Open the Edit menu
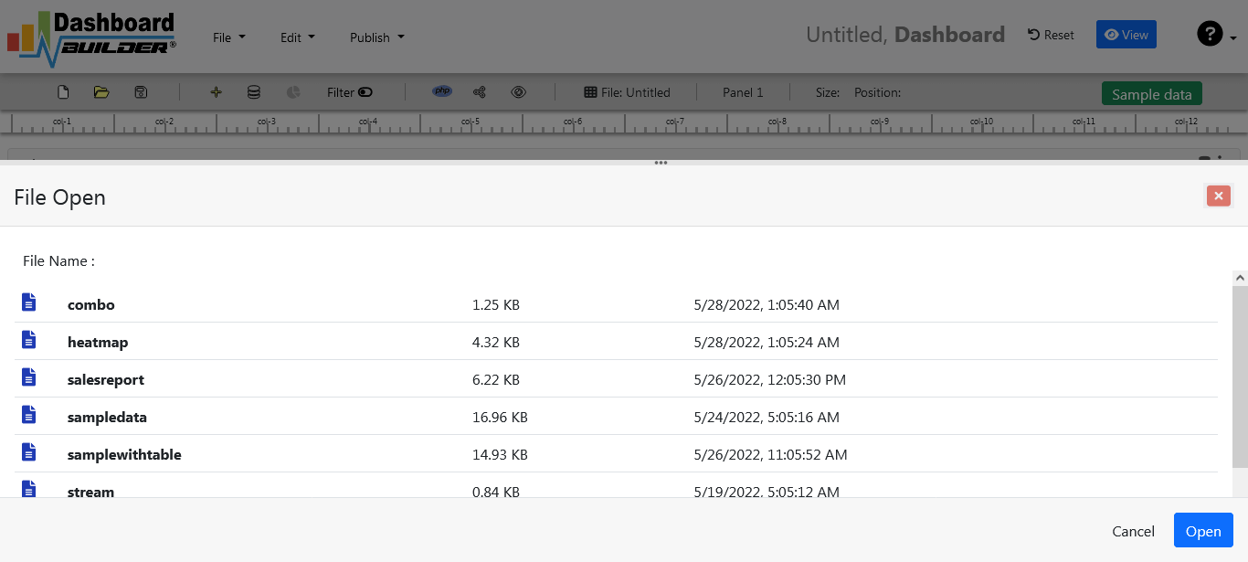 pos(297,37)
